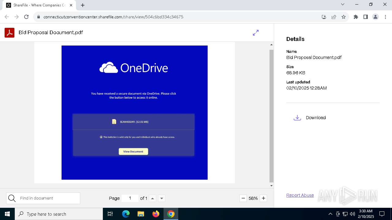Click the Report Abuse link
The image size is (392, 220).
(300, 195)
